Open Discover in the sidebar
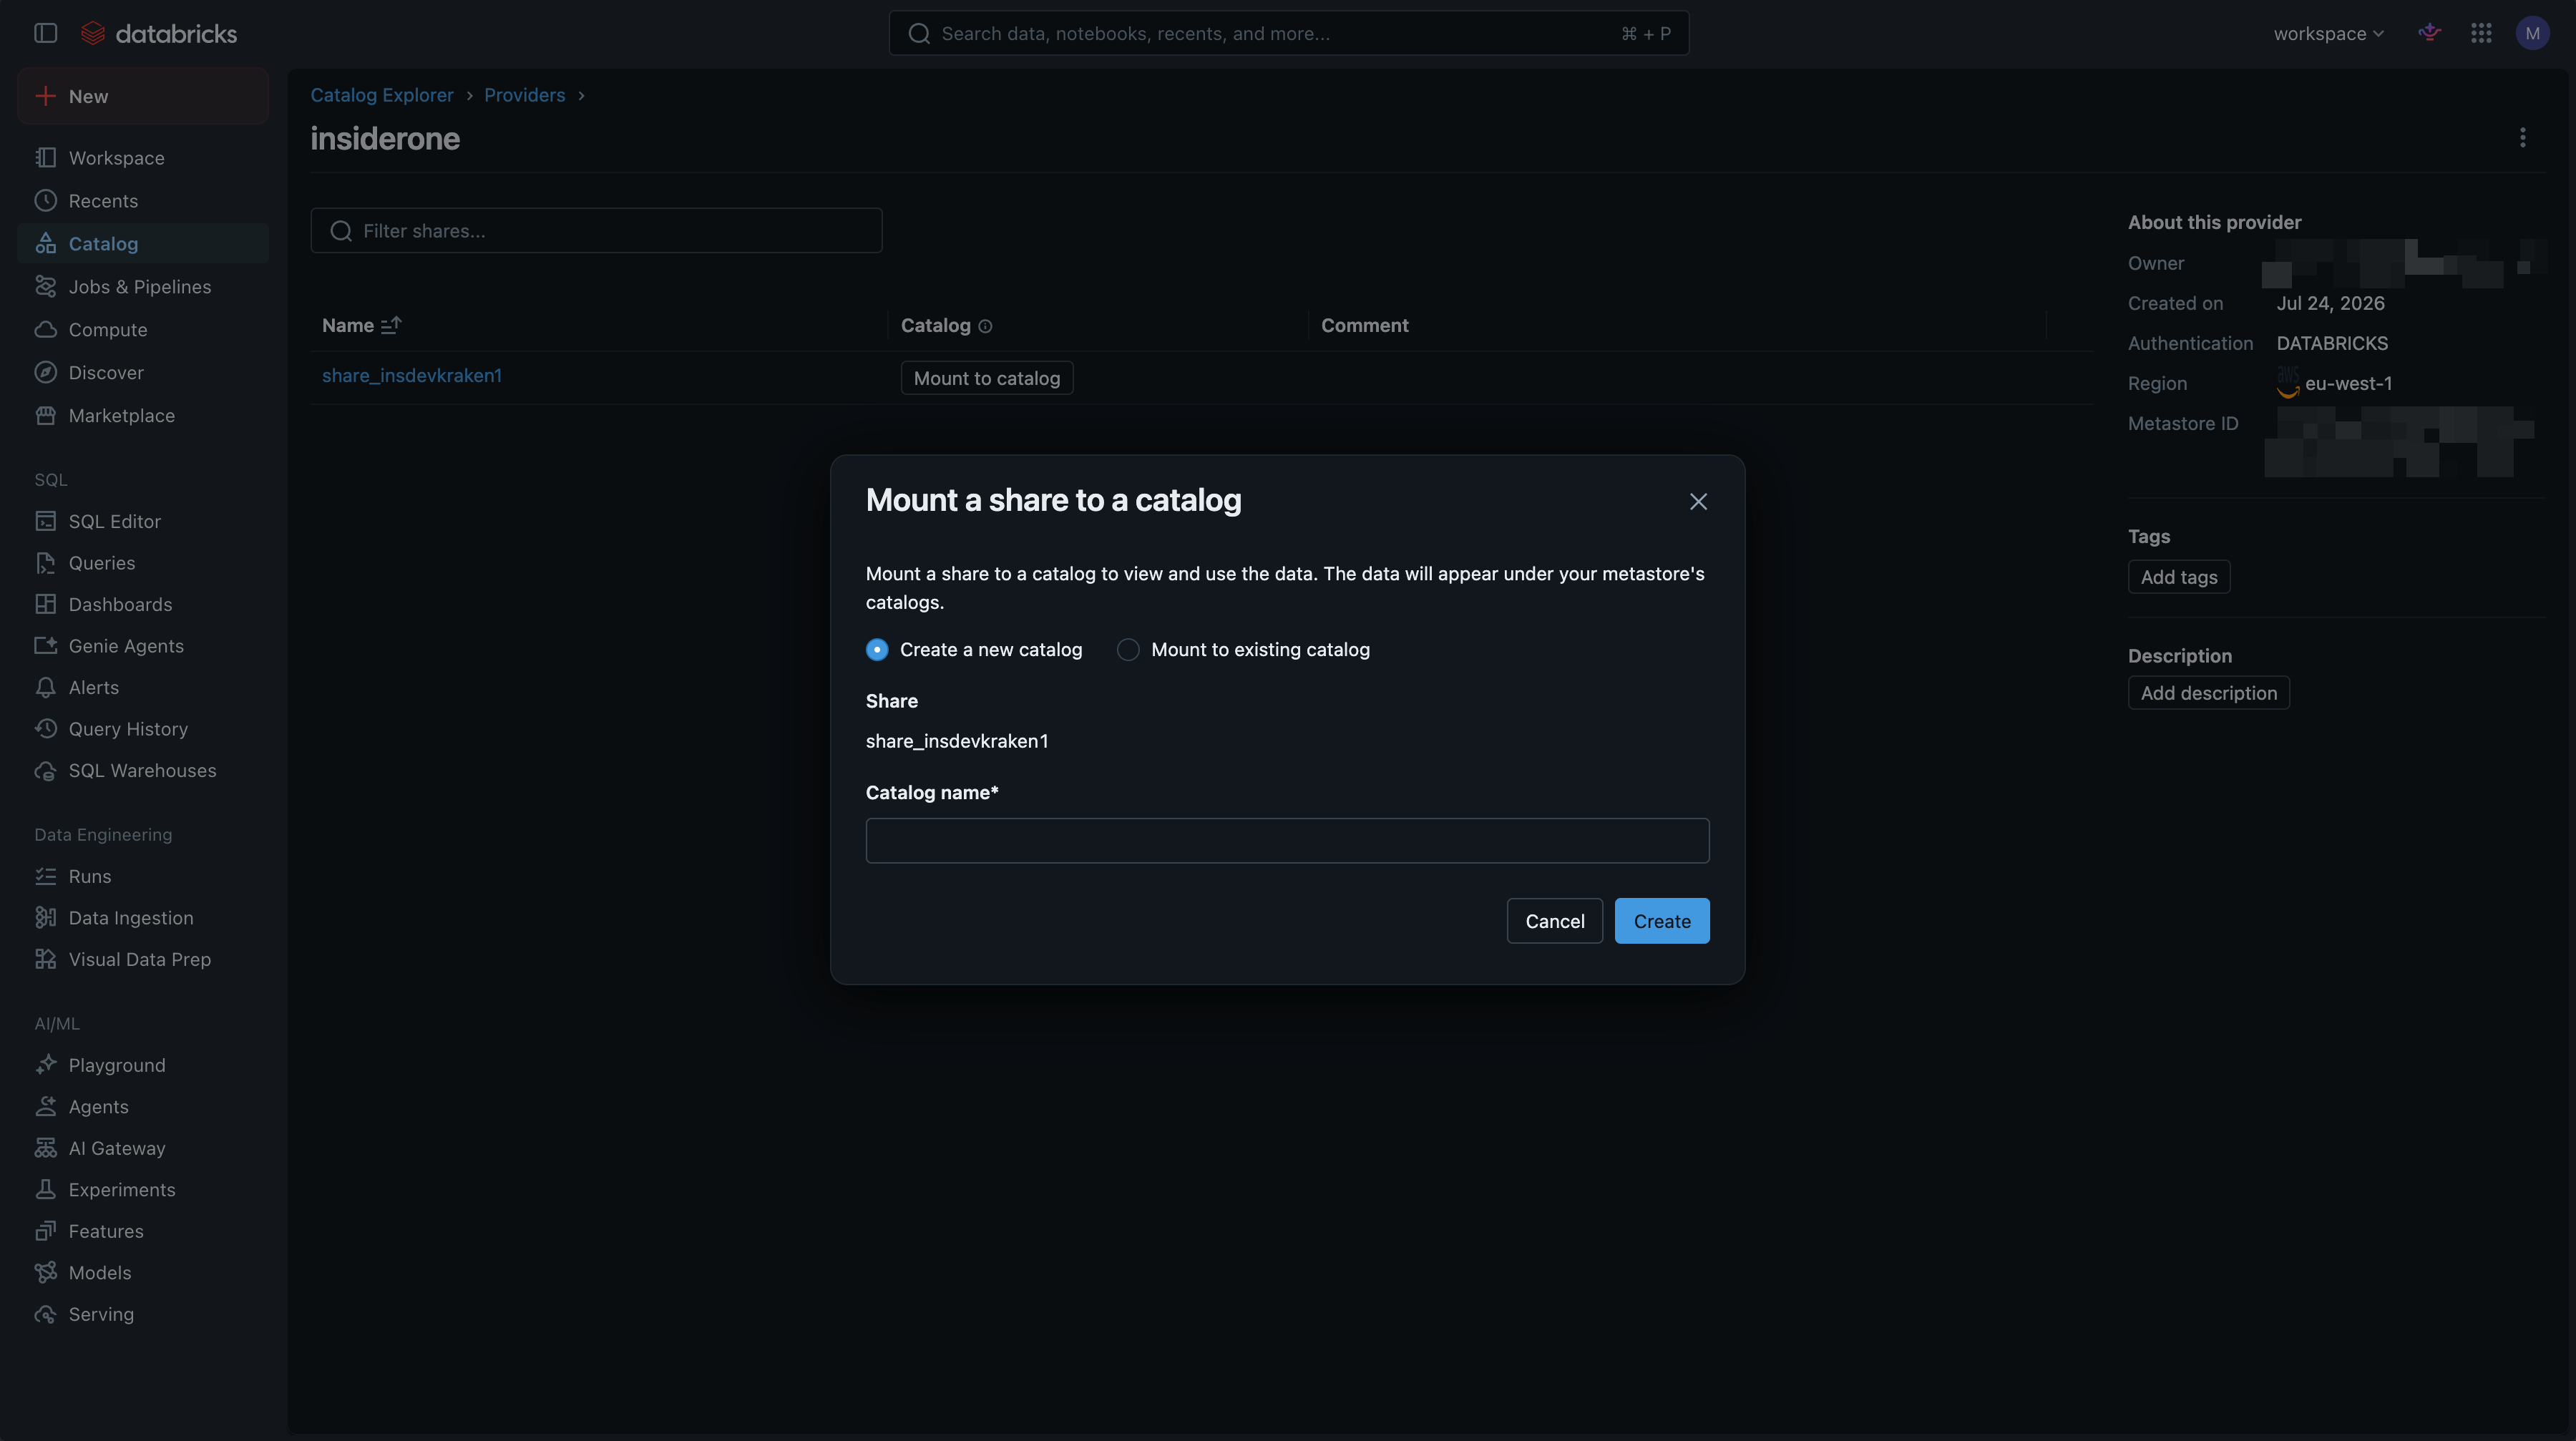 click(143, 372)
